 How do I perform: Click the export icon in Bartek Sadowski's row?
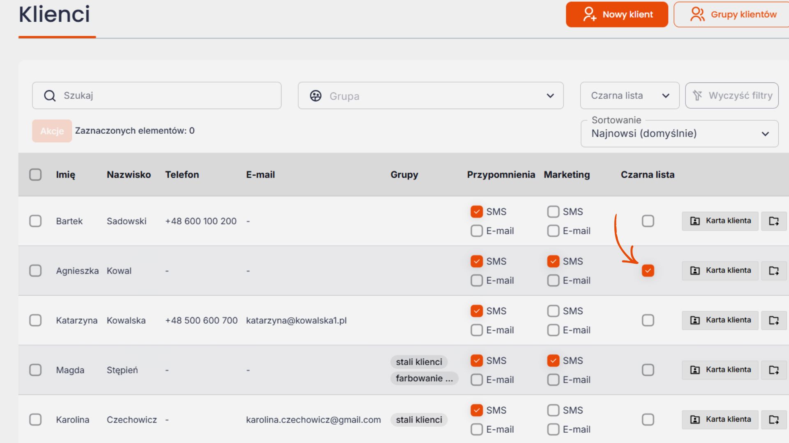click(x=774, y=221)
